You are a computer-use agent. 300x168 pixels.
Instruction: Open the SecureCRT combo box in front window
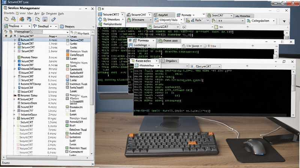point(205,66)
